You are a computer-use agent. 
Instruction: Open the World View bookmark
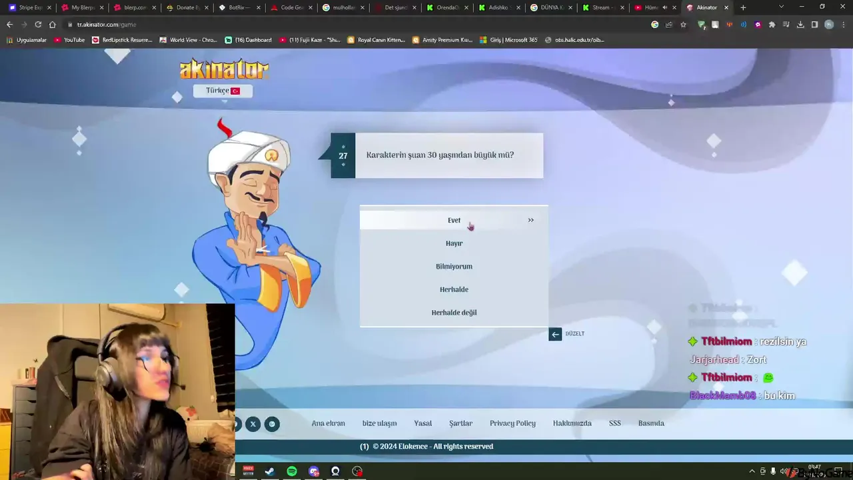pyautogui.click(x=189, y=40)
